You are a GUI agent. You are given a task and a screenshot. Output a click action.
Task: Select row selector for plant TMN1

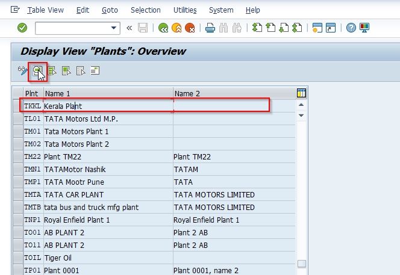[x=18, y=169]
